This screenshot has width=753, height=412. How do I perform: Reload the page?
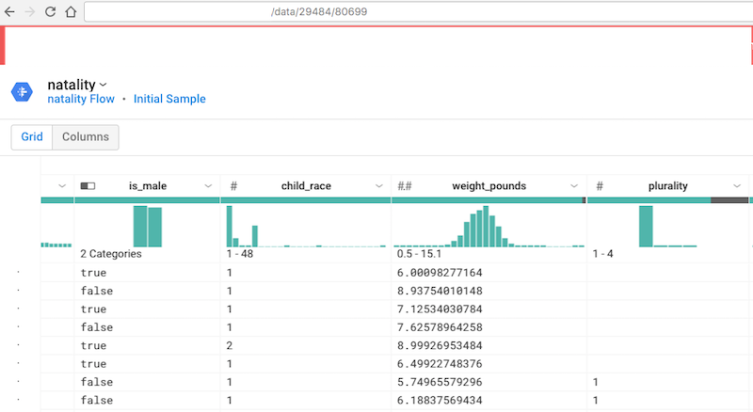click(x=51, y=11)
